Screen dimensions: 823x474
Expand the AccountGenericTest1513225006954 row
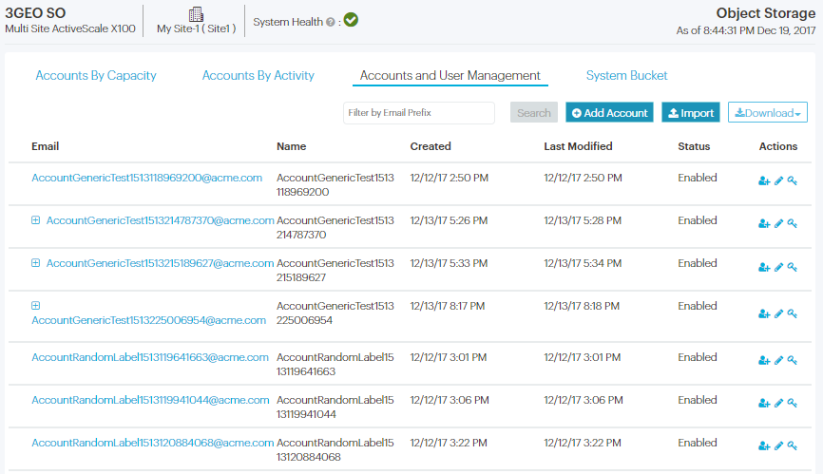pos(36,306)
